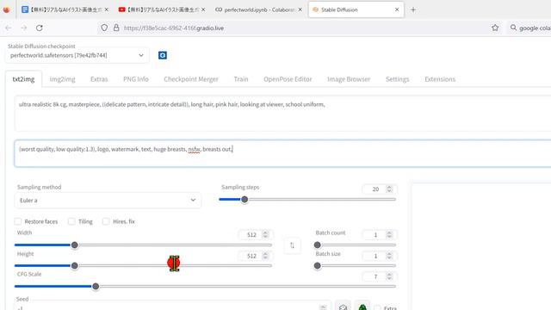Enable Restore faces option
Image resolution: width=551 pixels, height=310 pixels.
click(18, 221)
